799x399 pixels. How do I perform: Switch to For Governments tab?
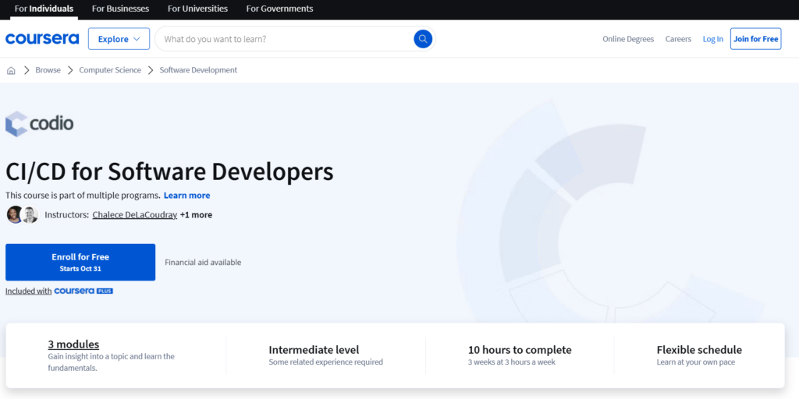tap(280, 9)
